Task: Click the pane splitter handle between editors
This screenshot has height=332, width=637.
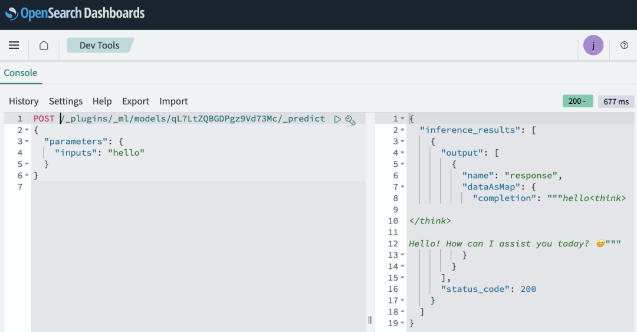Action: pos(370,320)
